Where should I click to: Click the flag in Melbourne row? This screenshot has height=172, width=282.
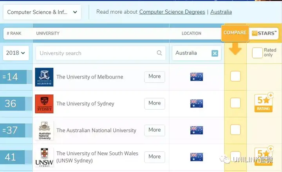pos(197,77)
